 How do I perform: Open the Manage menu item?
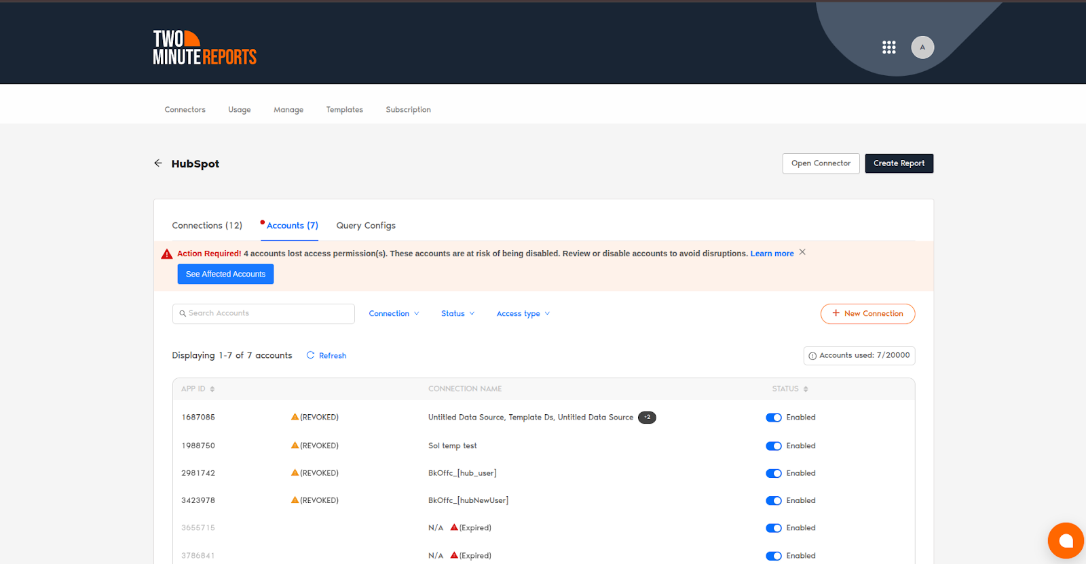[288, 110]
